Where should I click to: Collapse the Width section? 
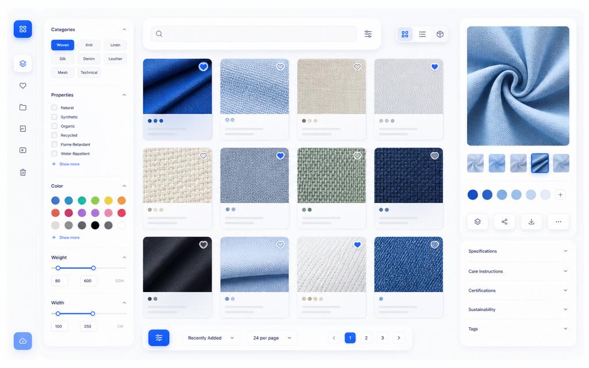click(x=124, y=302)
